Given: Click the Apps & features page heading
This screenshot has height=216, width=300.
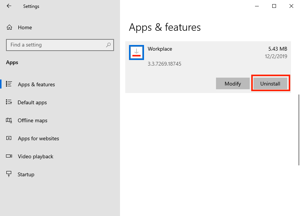Looking at the screenshot, I should pos(165,27).
